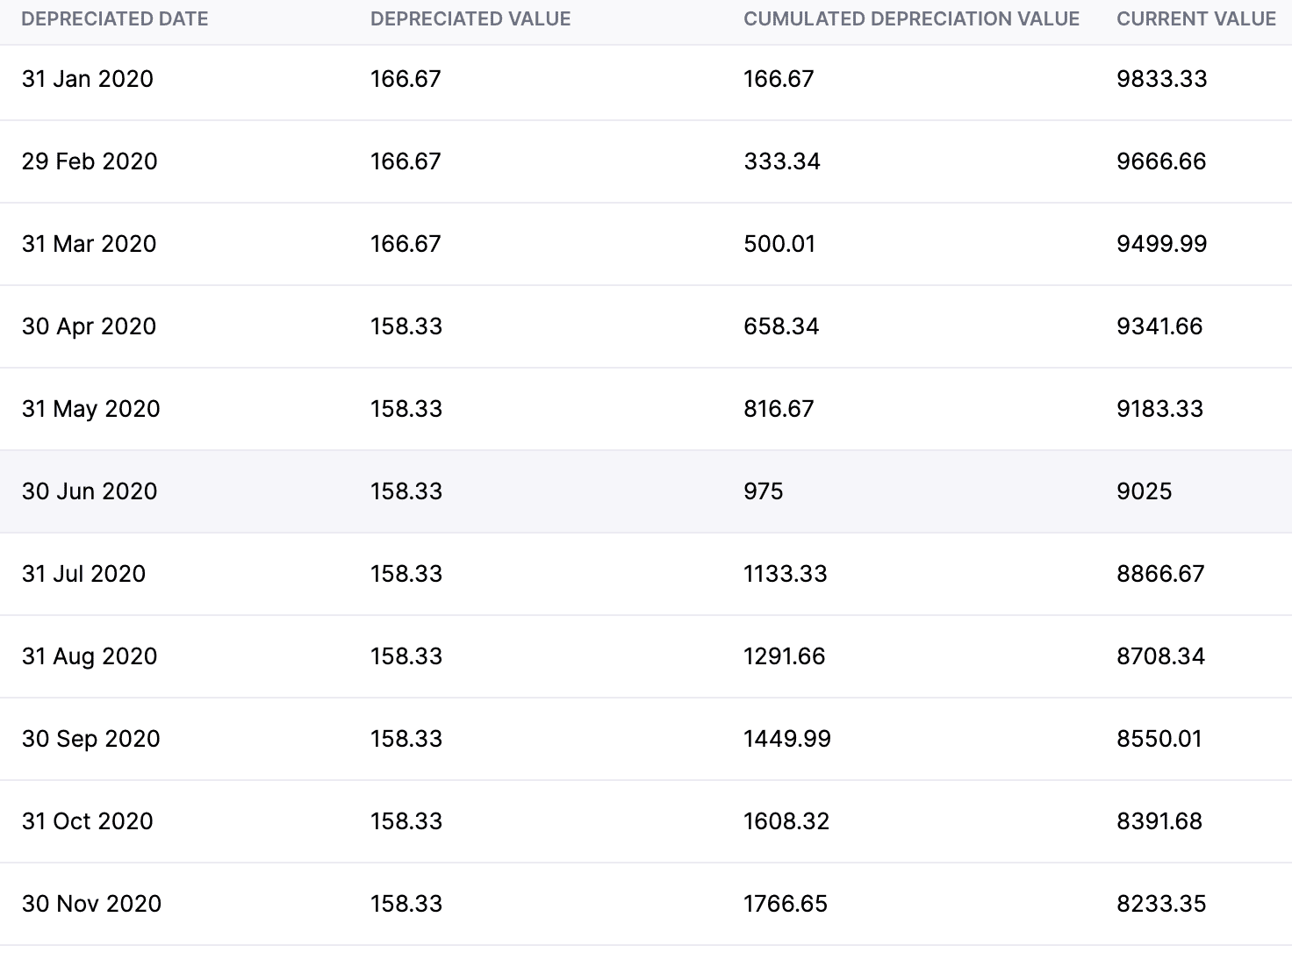This screenshot has width=1292, height=960.
Task: Click current value 8391.68
Action: [x=1159, y=821]
